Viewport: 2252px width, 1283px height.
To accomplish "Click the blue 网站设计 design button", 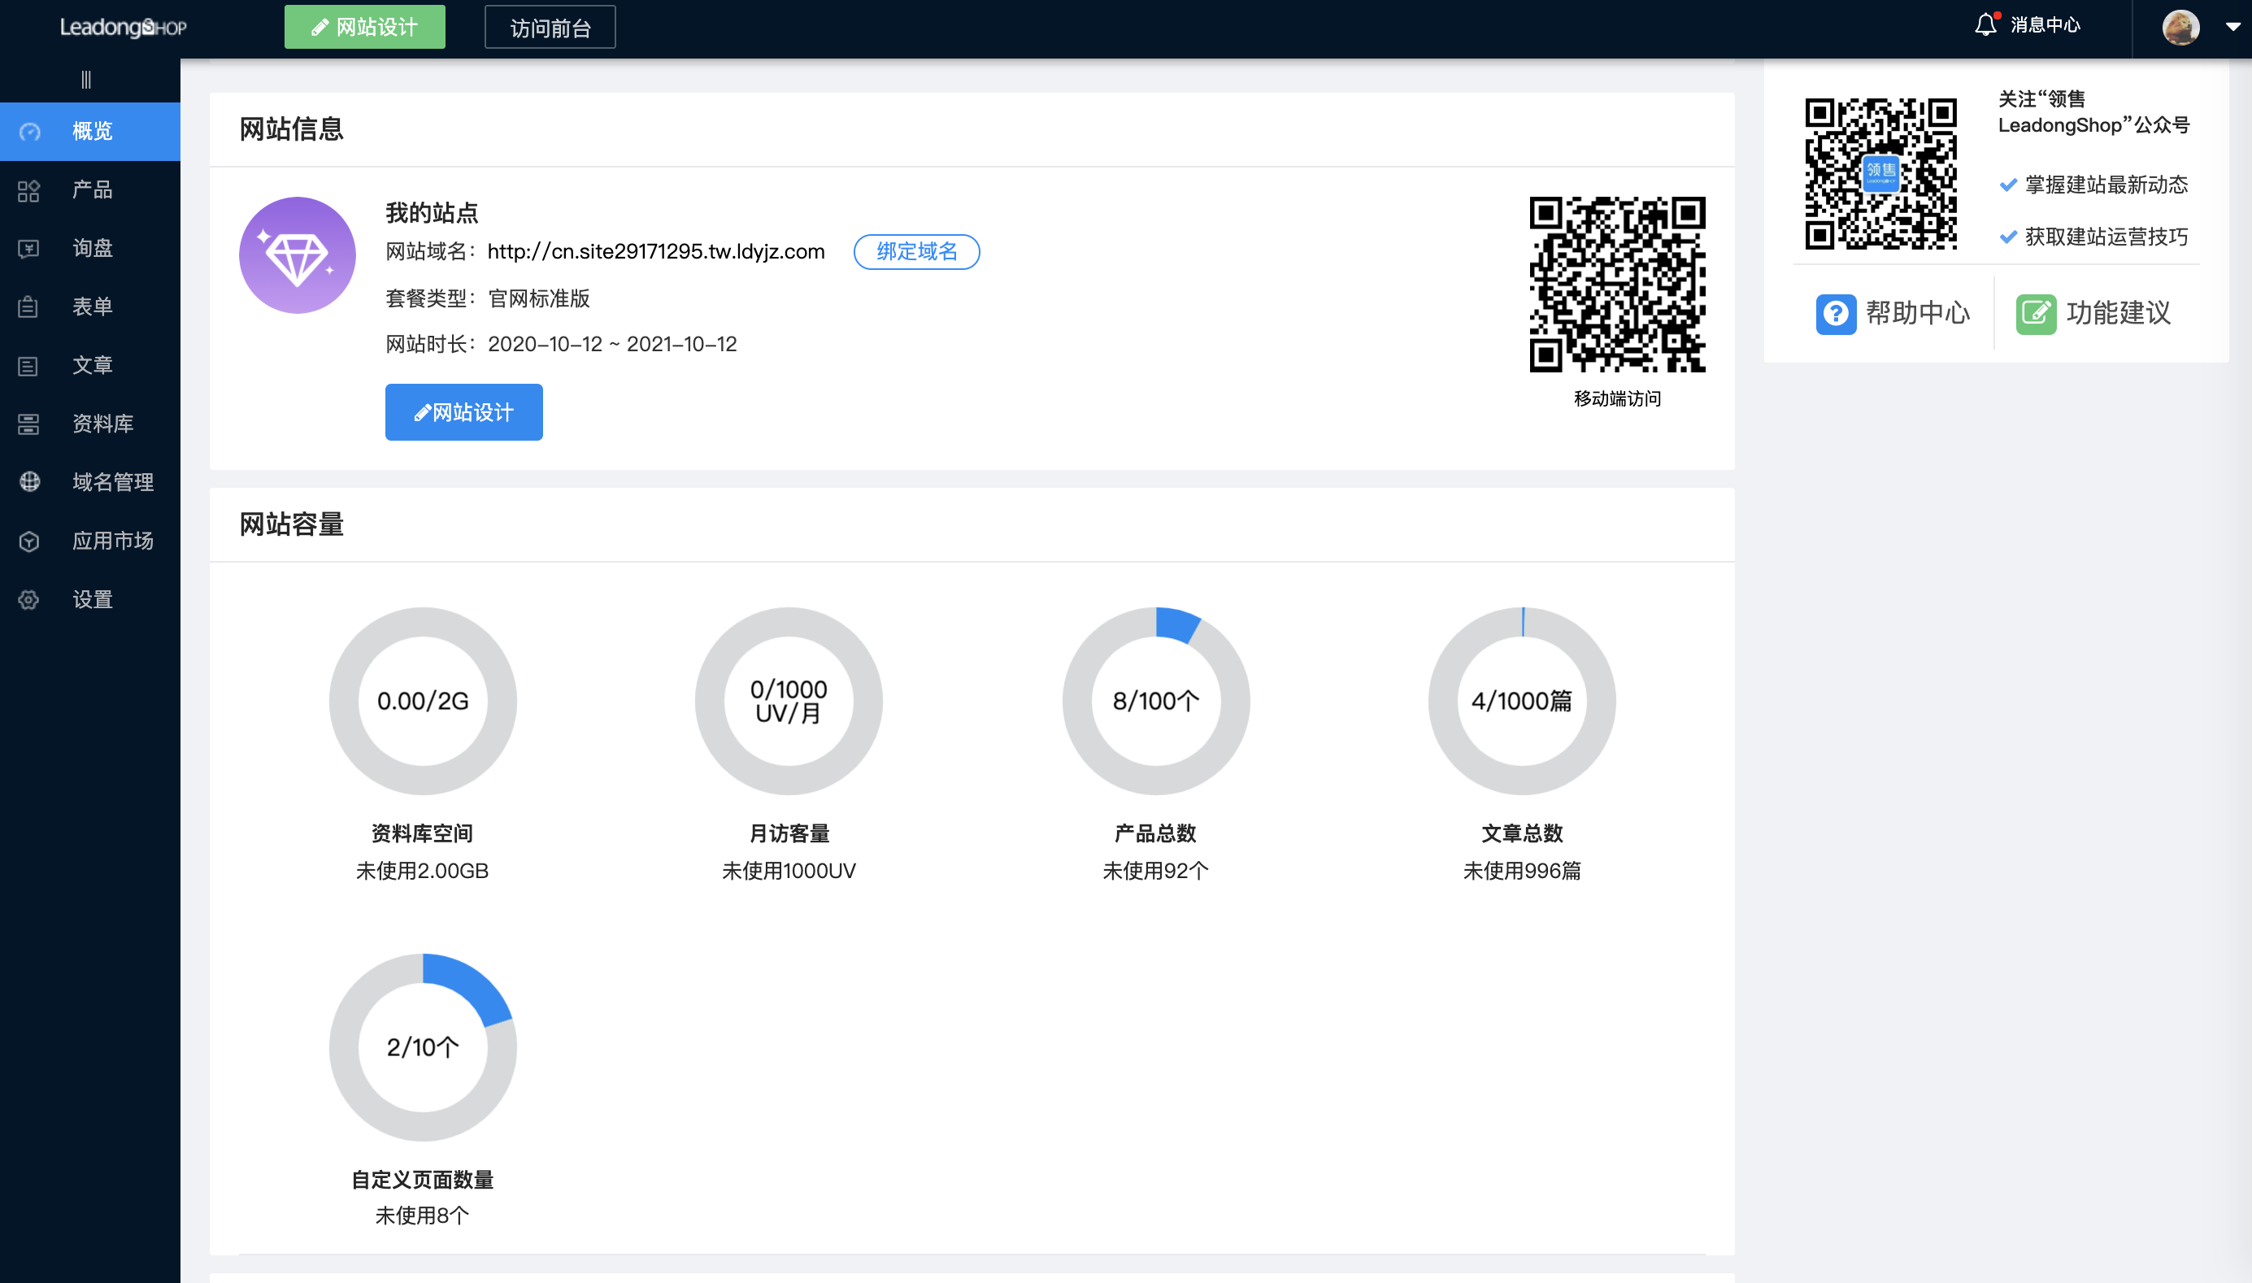I will point(463,411).
